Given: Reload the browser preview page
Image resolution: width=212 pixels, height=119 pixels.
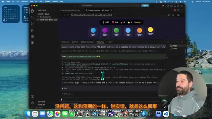Looking at the screenshot, I should pyautogui.click(x=68, y=15).
